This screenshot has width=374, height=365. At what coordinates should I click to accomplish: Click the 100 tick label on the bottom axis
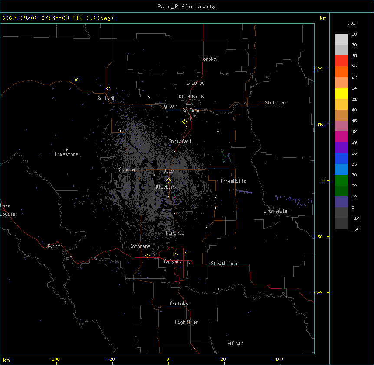279,359
